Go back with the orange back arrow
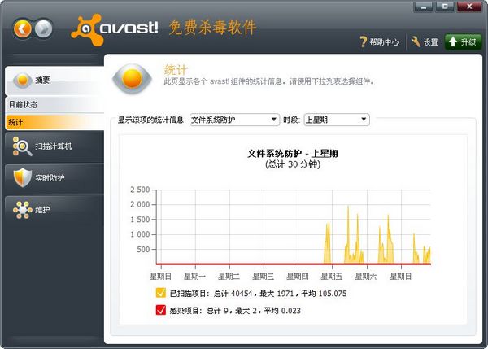488x349 pixels. click(23, 29)
